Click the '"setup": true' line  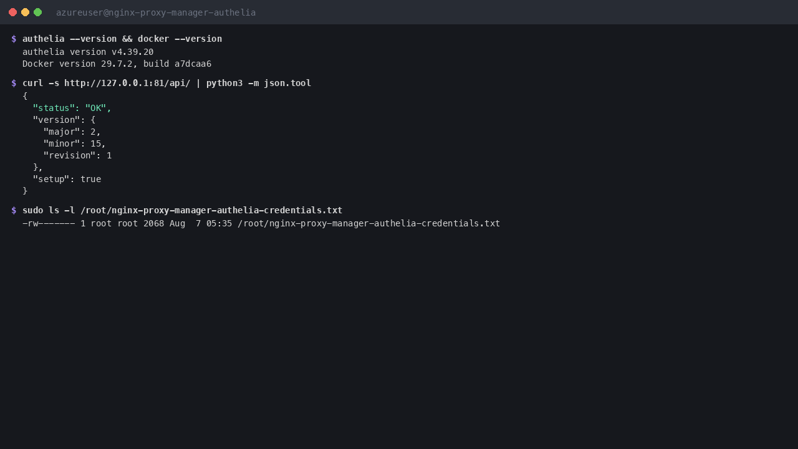pos(67,179)
